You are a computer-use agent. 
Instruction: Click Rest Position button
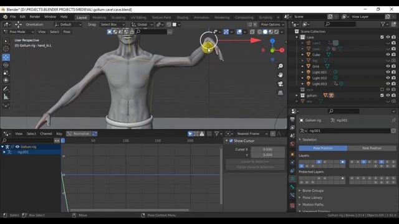point(372,148)
